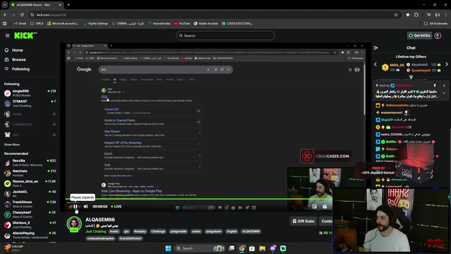Open MIRA_98 gifter profile
This screenshot has width=451, height=254.
(x=397, y=65)
